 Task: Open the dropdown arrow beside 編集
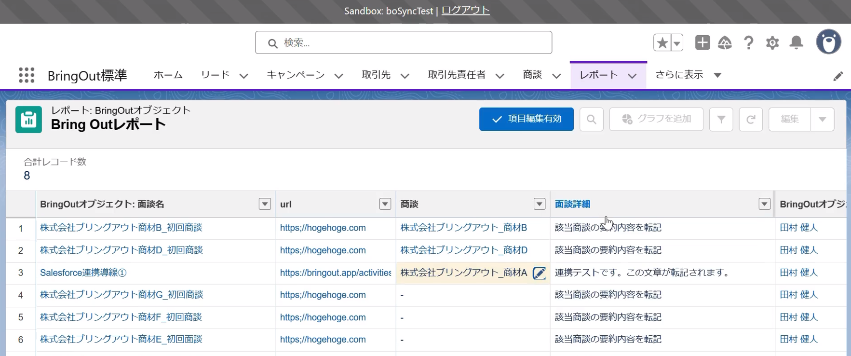[x=823, y=119]
